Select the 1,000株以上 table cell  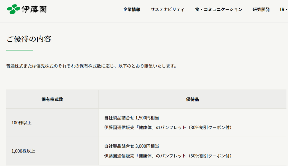[23, 151]
